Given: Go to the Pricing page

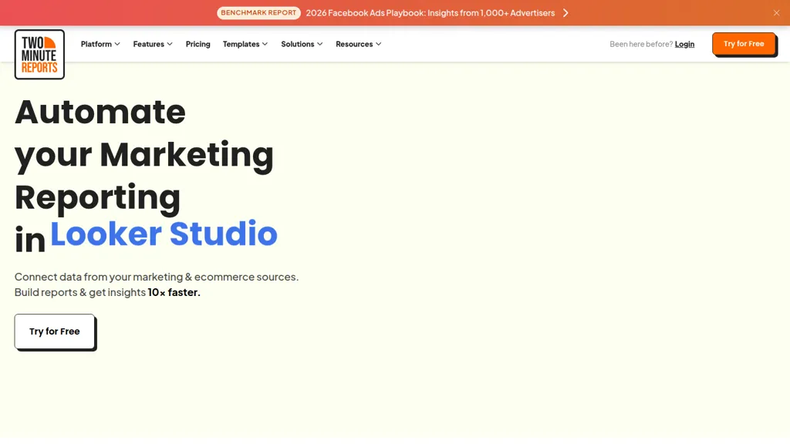Looking at the screenshot, I should pyautogui.click(x=197, y=44).
